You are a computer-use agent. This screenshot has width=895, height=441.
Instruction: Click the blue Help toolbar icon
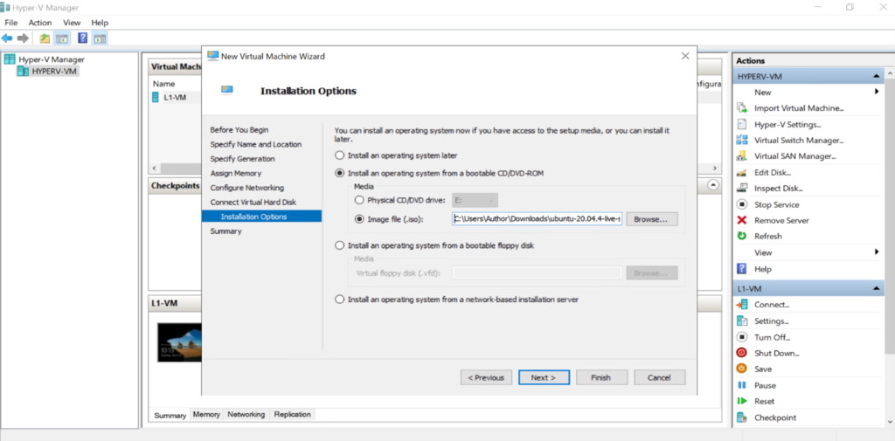coord(83,38)
